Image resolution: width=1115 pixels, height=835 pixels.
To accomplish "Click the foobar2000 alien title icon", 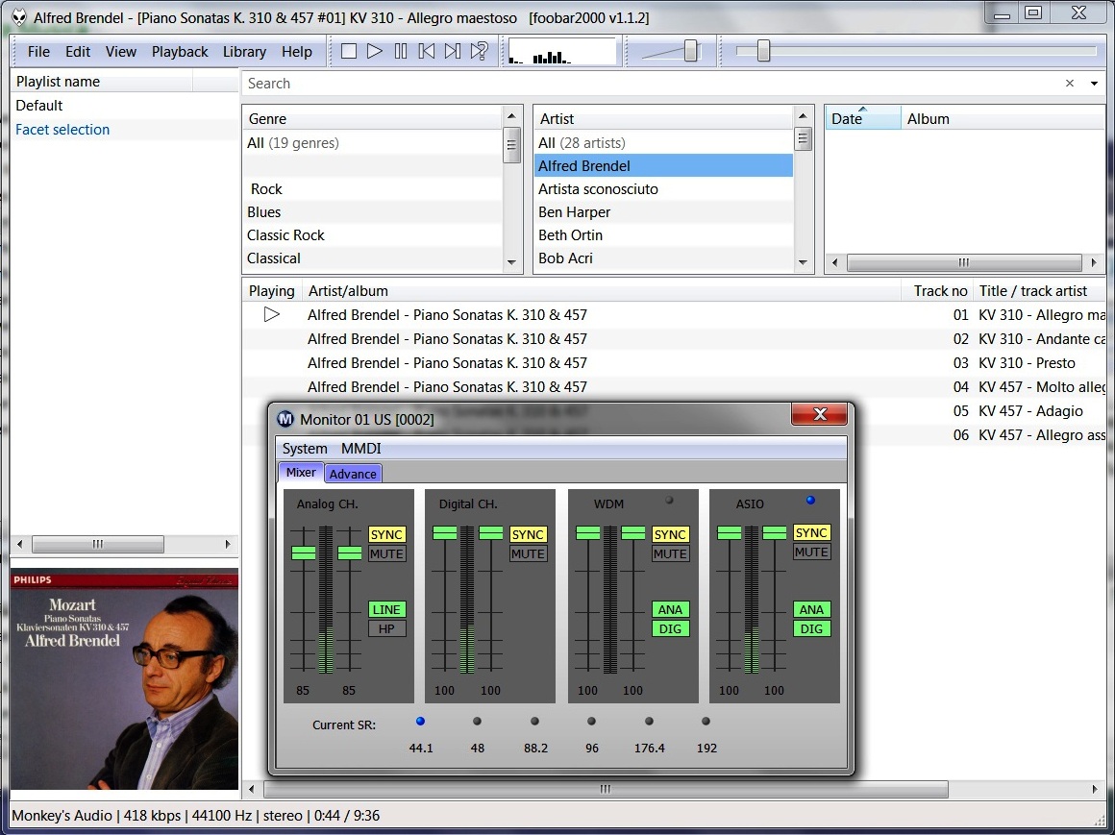I will coord(19,17).
